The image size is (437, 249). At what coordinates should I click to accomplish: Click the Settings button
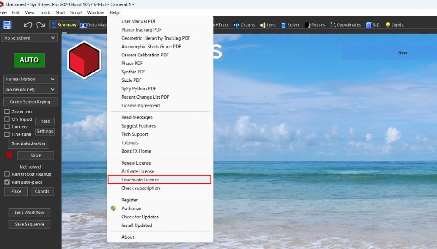[45, 131]
